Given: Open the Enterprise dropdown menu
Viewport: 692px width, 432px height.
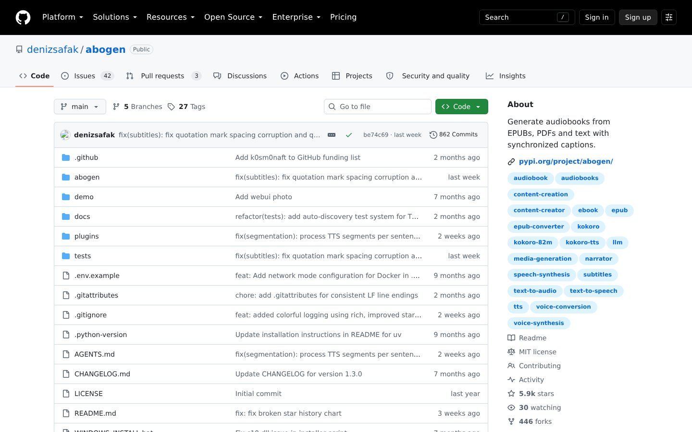Looking at the screenshot, I should pos(296,17).
